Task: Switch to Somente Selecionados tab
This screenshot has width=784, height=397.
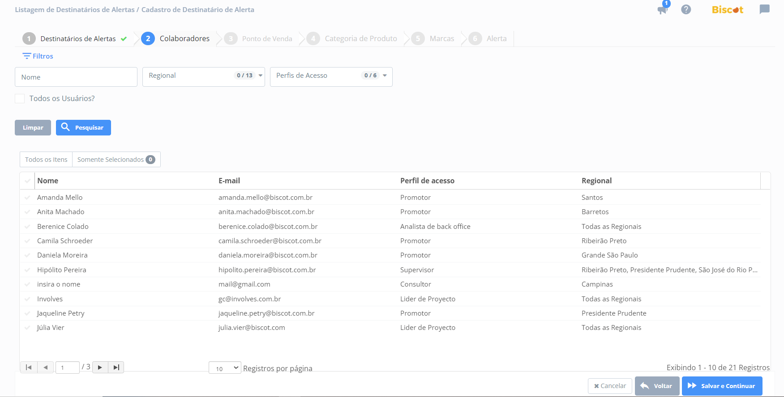Action: pyautogui.click(x=116, y=160)
